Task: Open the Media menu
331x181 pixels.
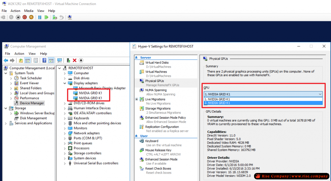Action: click(x=29, y=11)
